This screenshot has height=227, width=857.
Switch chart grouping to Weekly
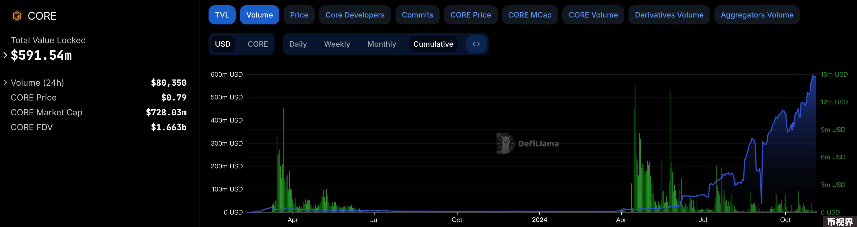[x=337, y=44]
